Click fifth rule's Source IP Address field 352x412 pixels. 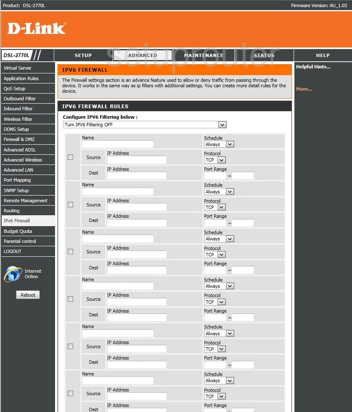(x=137, y=349)
